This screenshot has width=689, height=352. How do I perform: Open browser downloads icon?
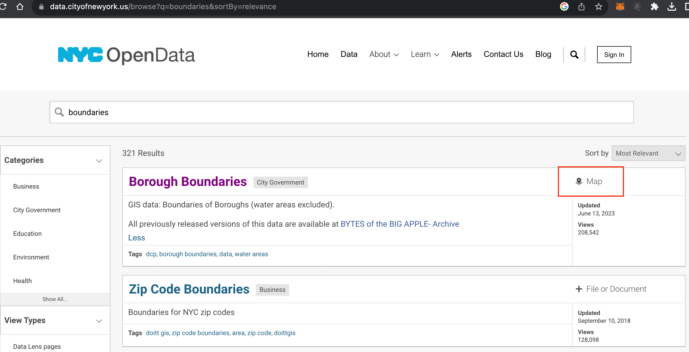coord(672,6)
